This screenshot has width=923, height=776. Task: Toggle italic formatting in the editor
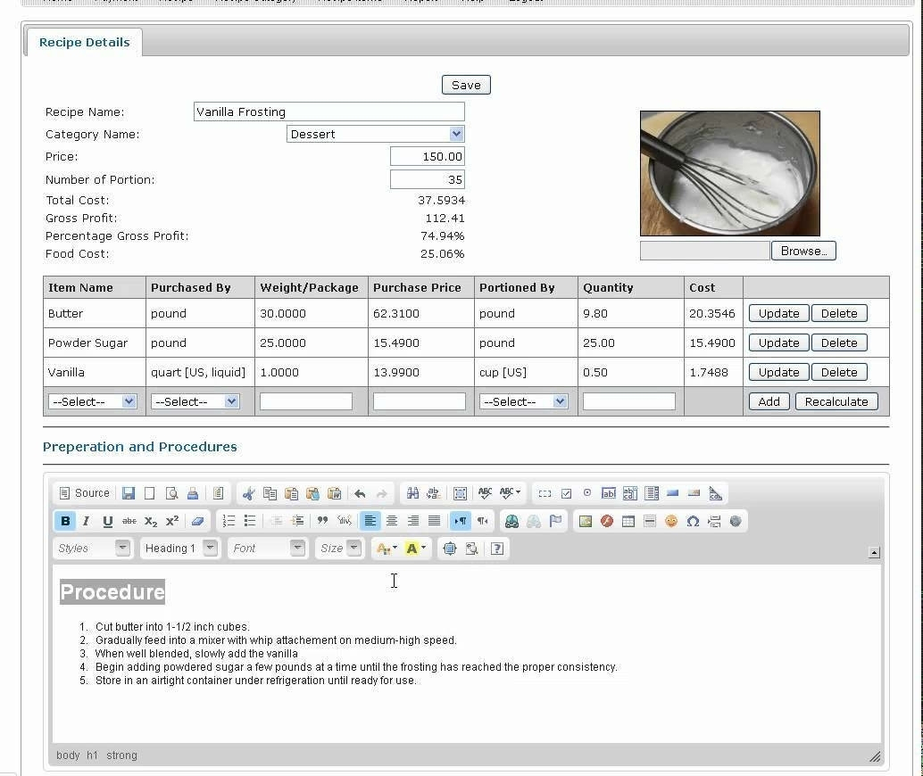87,522
